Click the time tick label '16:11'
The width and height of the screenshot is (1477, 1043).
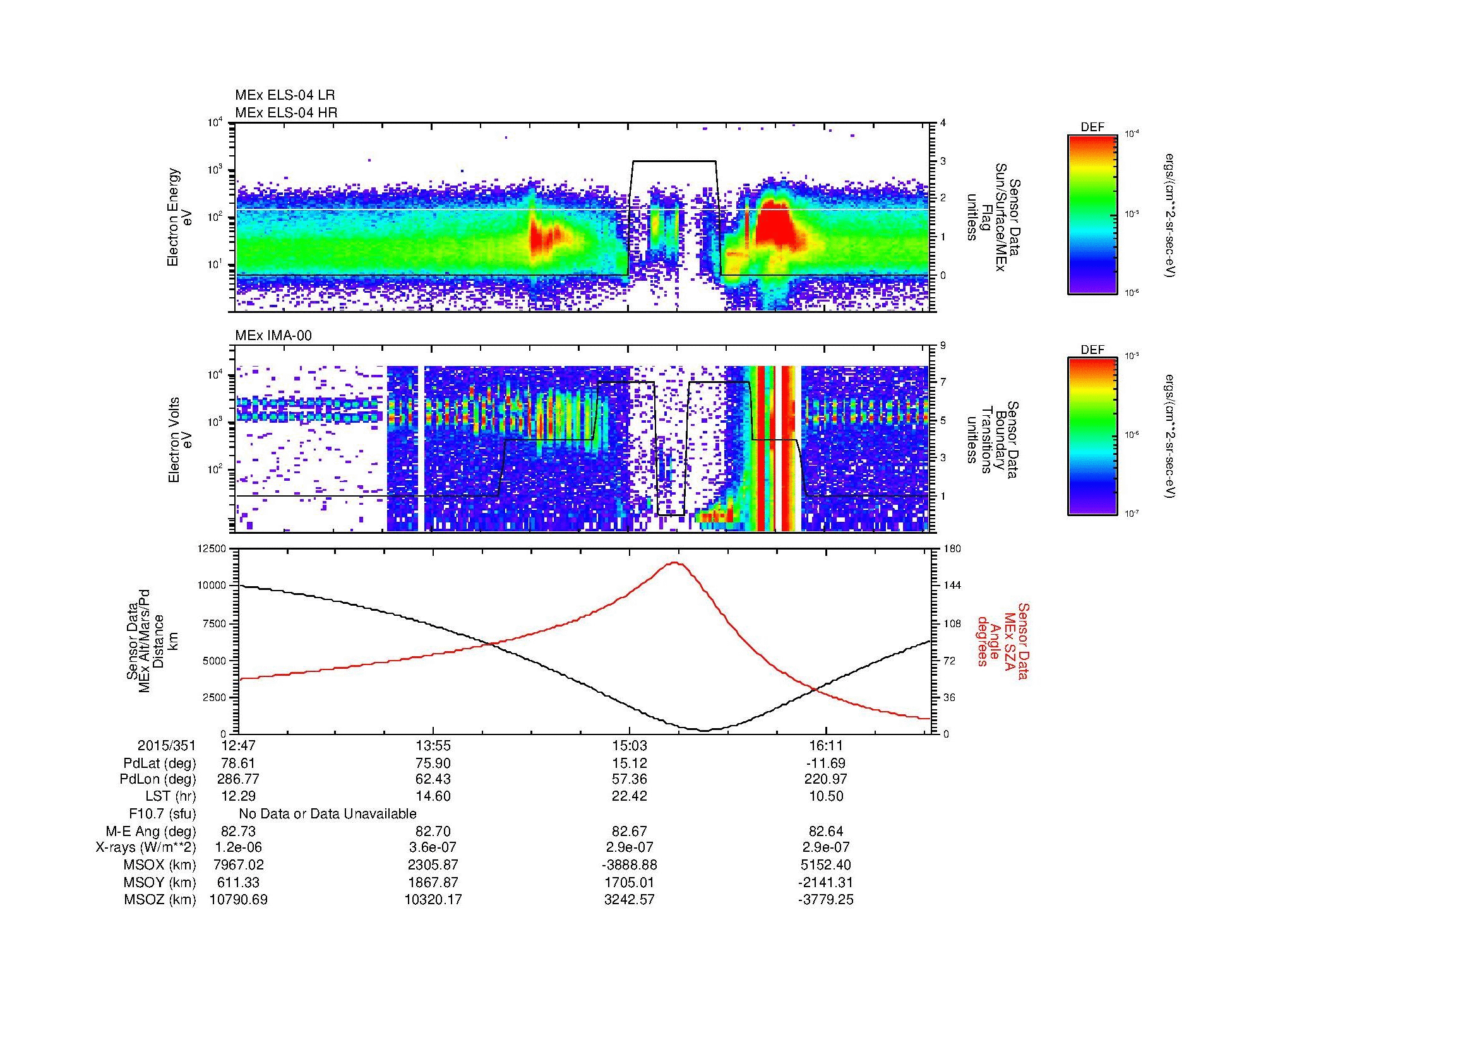[825, 746]
